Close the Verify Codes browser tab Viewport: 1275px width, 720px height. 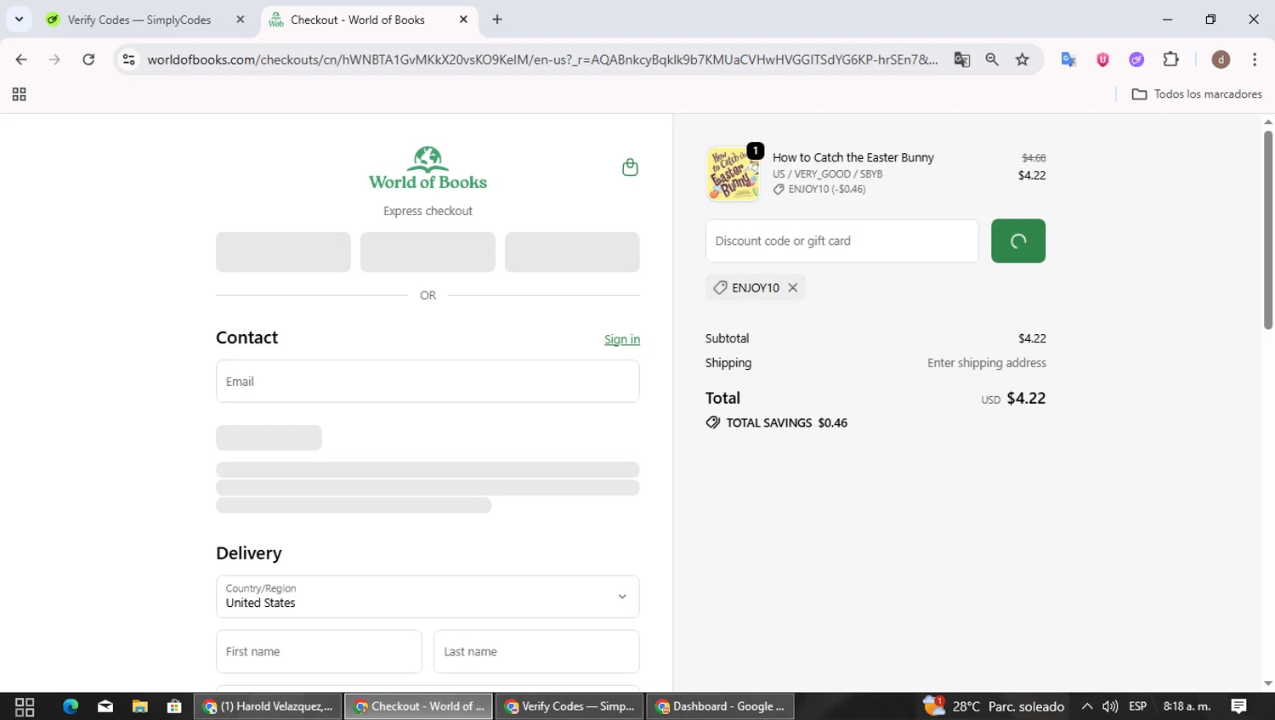241,20
